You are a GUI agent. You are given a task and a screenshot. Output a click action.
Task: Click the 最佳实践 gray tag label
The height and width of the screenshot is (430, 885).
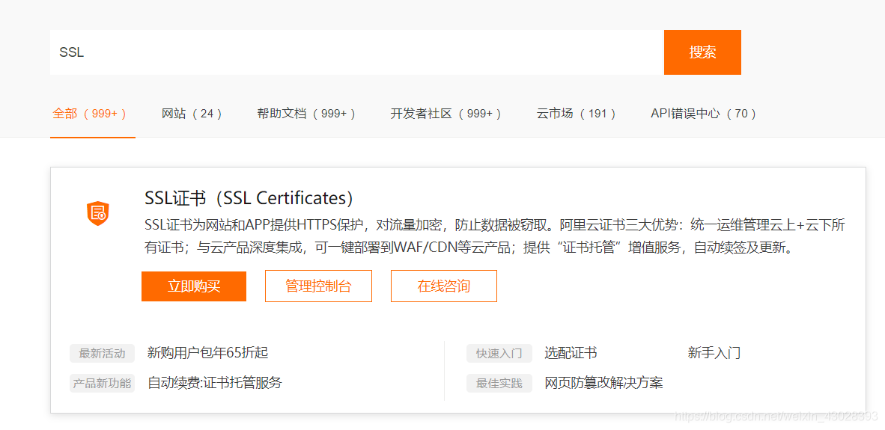pyautogui.click(x=499, y=384)
